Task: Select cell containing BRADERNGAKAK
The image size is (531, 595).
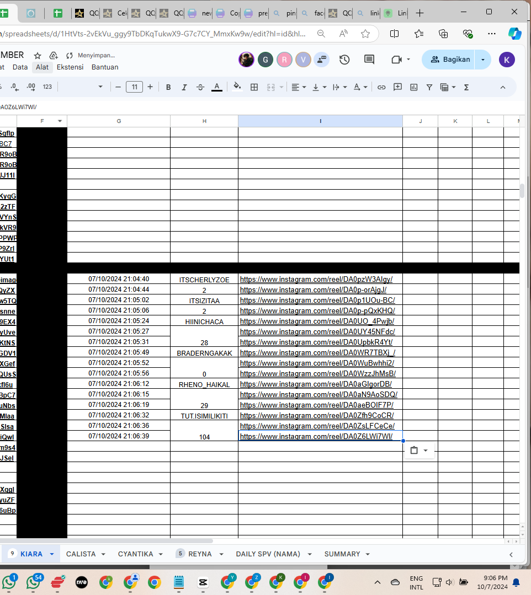Action: [204, 353]
